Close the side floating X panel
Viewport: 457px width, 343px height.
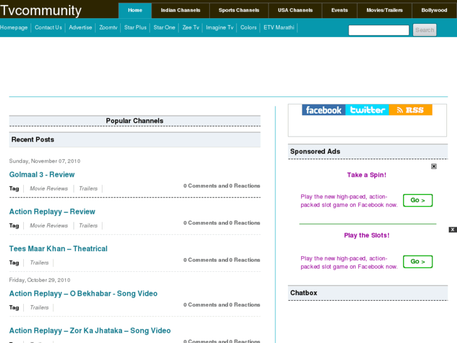(453, 230)
